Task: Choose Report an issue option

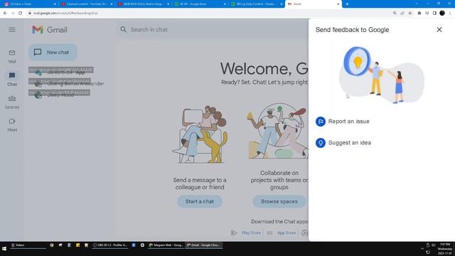Action: [343, 122]
